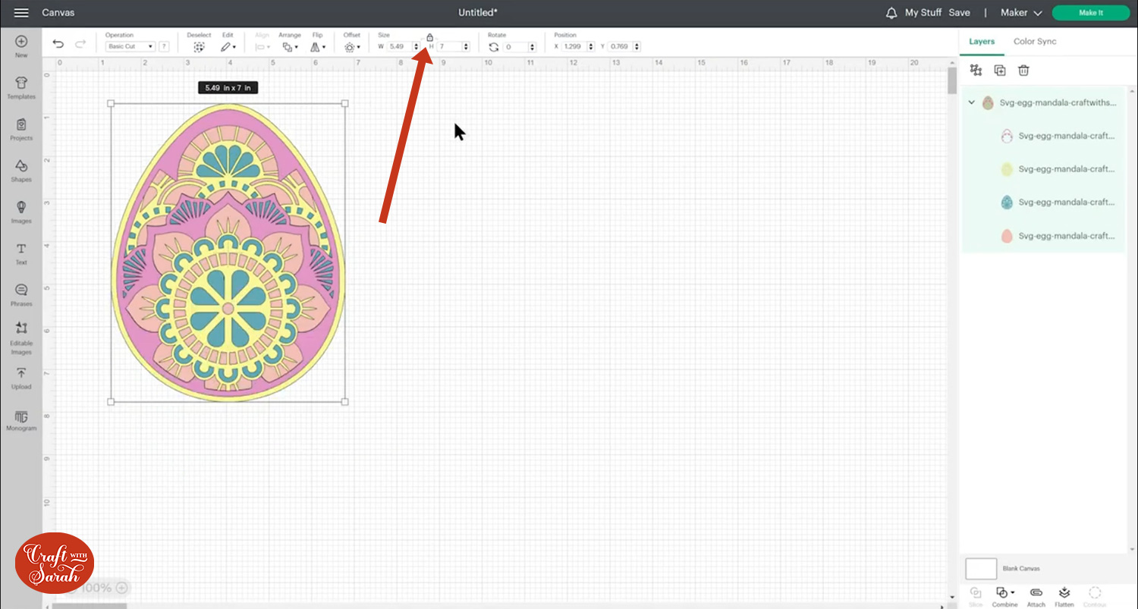Viewport: 1138px width, 609px height.
Task: Select the teal egg layer
Action: coord(1043,202)
